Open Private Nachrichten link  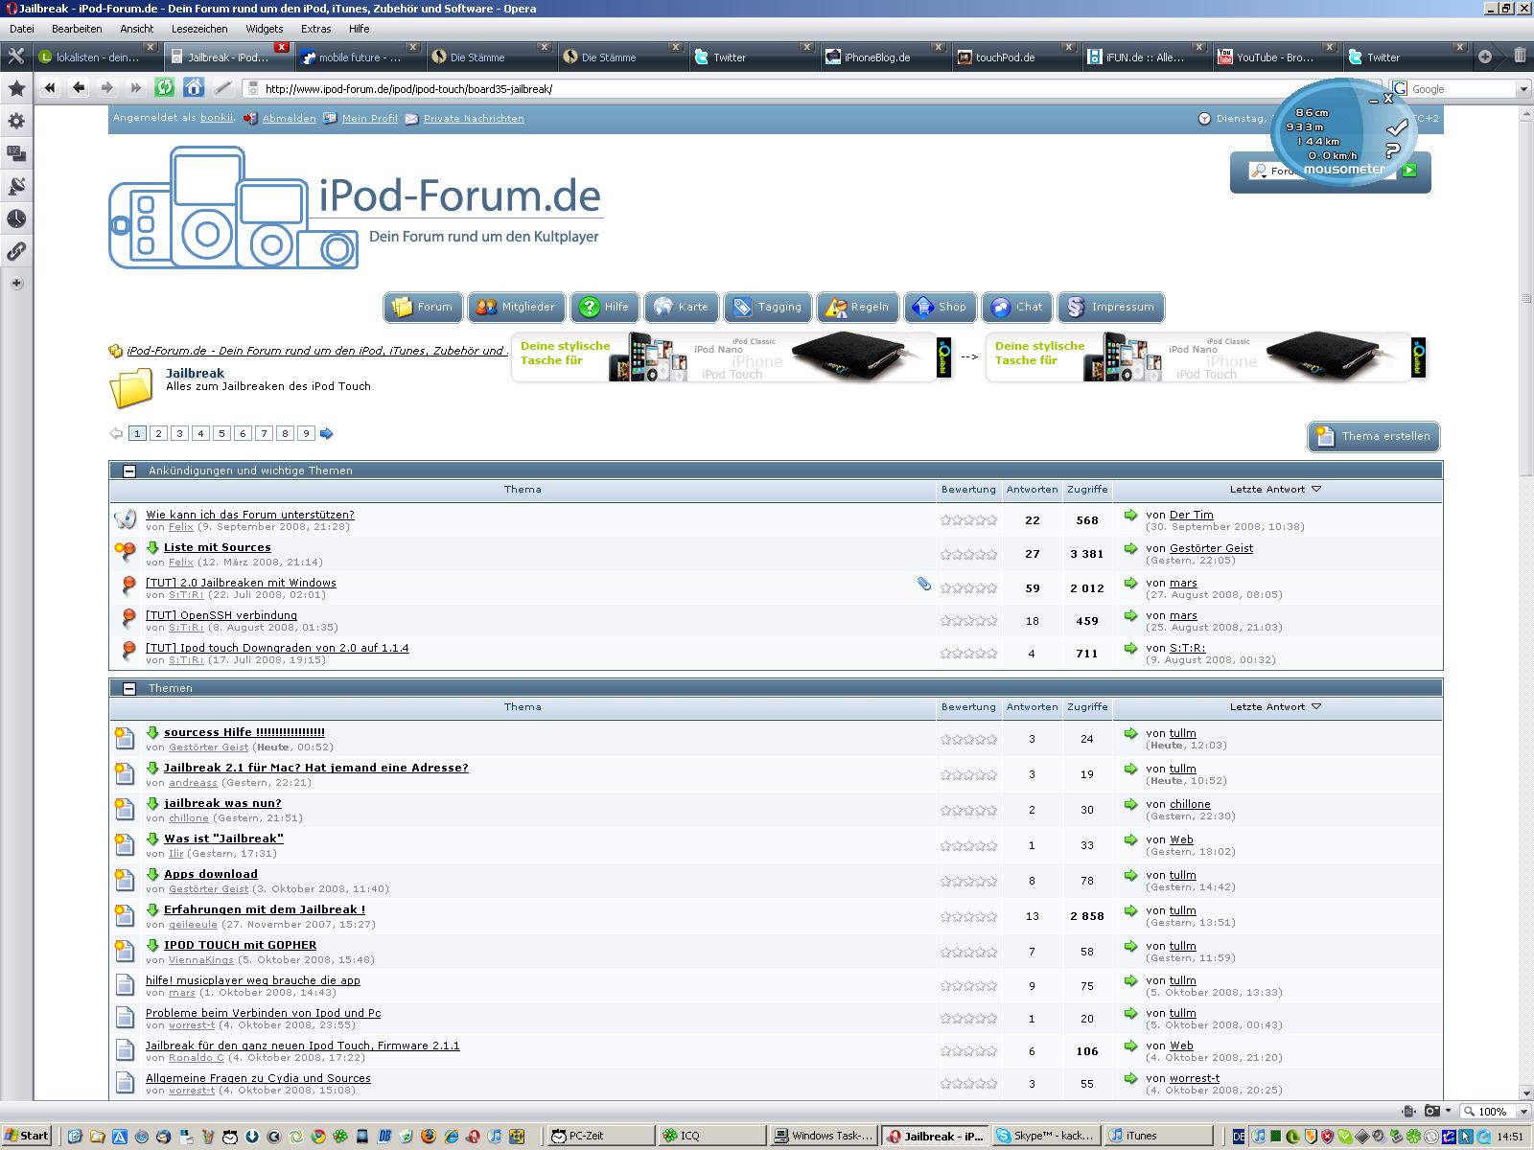click(x=474, y=119)
